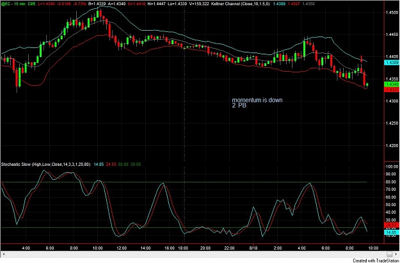This screenshot has height=263, width=400.
Task: Click the '90.00' stochastic axis label
Action: pos(392,174)
